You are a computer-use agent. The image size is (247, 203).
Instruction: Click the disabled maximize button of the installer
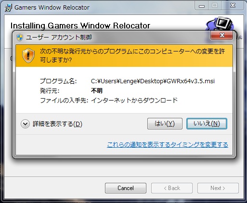[215, 6]
